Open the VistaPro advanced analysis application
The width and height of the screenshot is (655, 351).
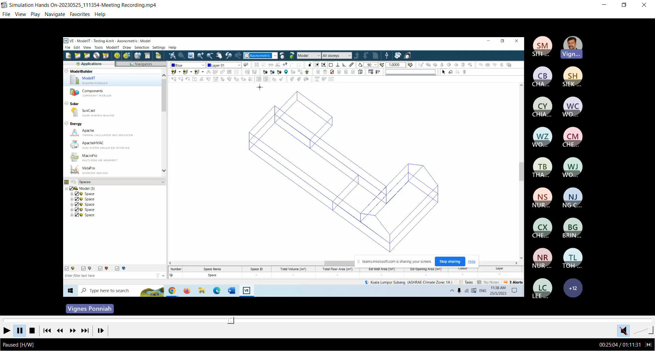coord(88,168)
